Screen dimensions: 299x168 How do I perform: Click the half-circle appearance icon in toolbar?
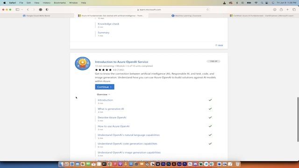[47, 9]
